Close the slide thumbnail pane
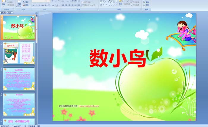208x127 pixels. pos(36,13)
